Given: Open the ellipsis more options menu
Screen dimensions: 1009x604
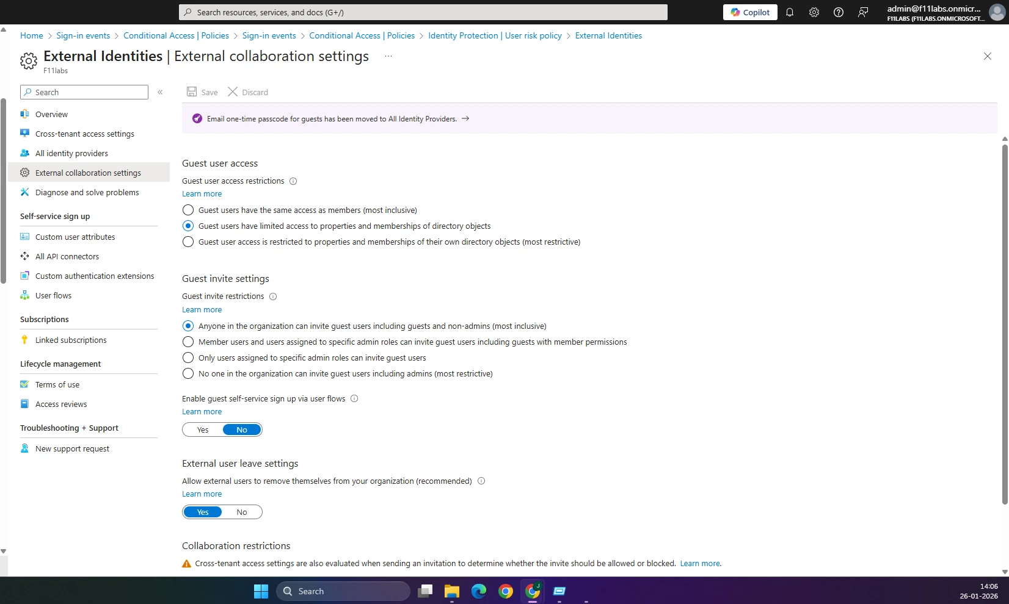Looking at the screenshot, I should click(388, 56).
